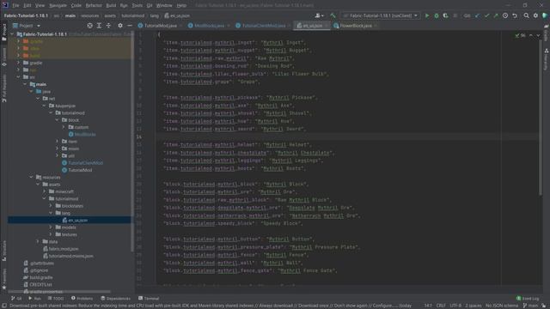This screenshot has width=550, height=309.
Task: Open the File menu
Action: [15, 6]
